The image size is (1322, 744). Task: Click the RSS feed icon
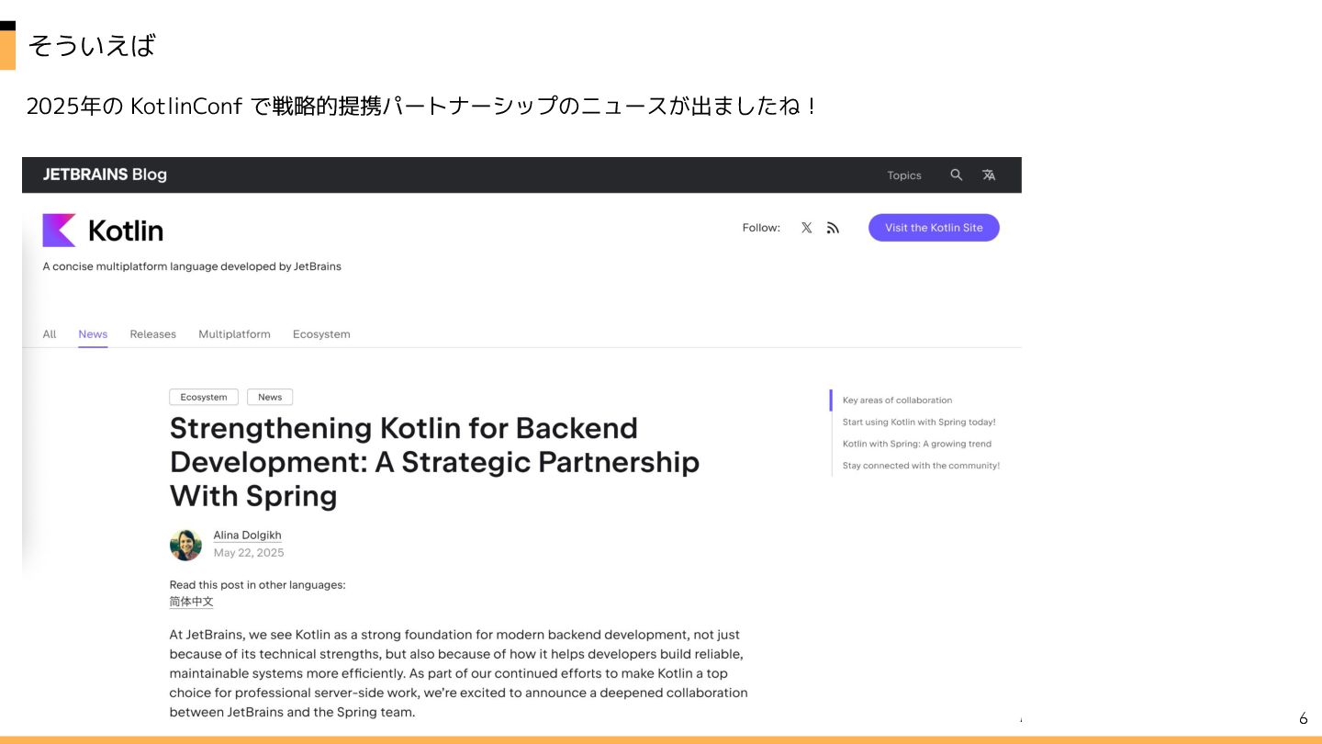click(x=833, y=228)
